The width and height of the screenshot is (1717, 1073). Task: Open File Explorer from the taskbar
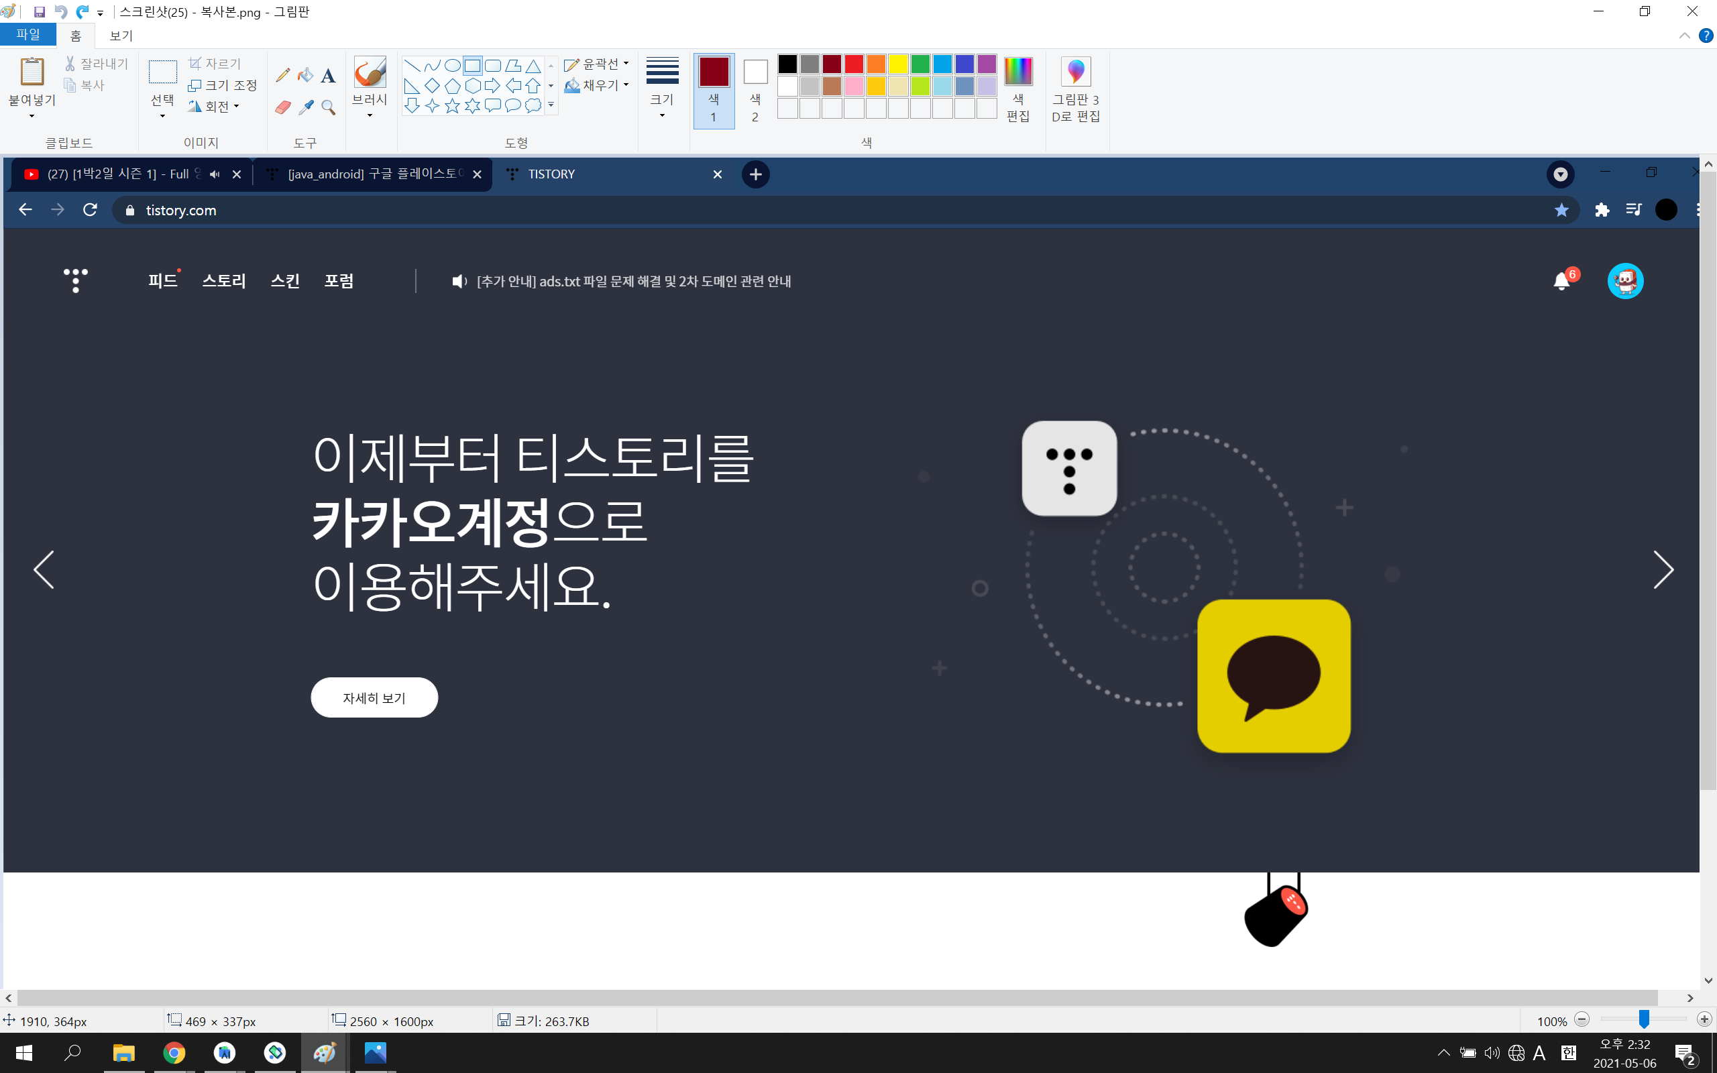pos(123,1052)
